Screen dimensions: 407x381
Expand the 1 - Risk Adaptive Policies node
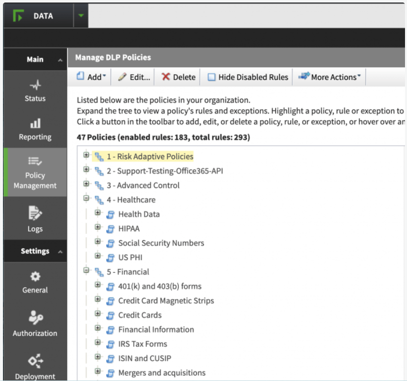tap(87, 156)
